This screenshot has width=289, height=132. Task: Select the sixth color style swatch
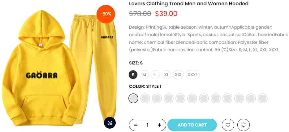(192, 98)
